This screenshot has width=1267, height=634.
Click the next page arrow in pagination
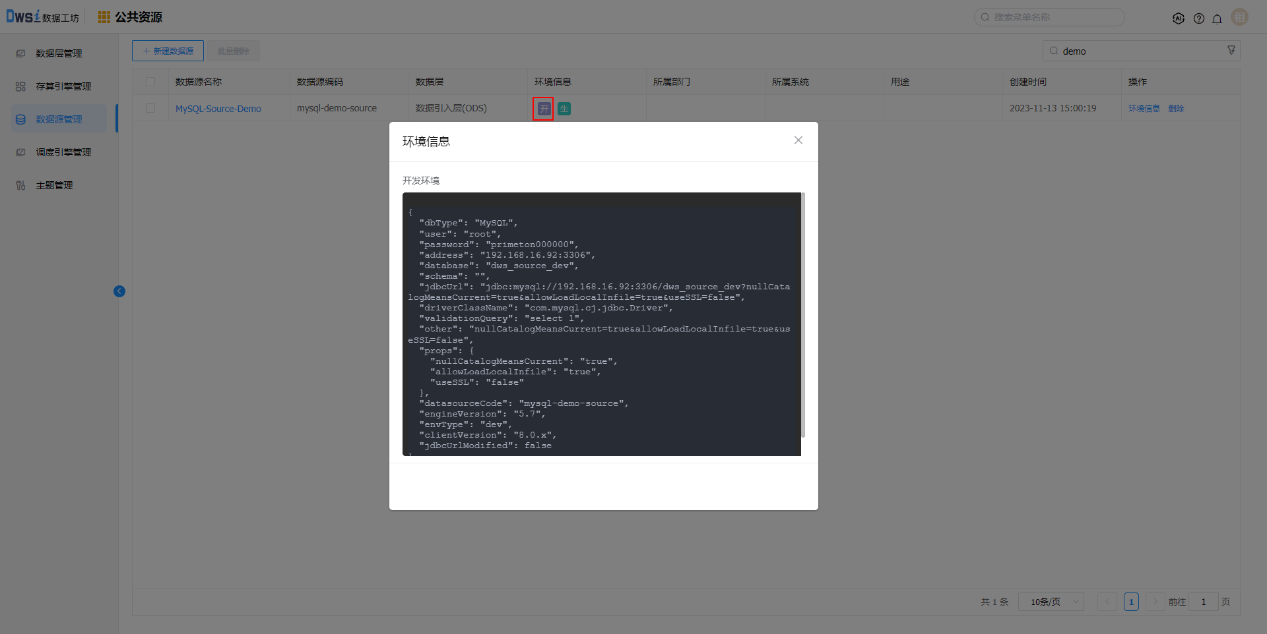click(1155, 602)
